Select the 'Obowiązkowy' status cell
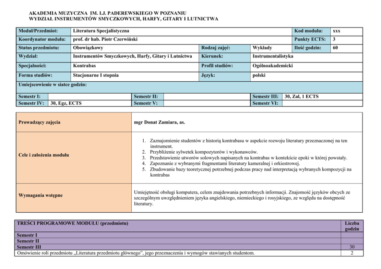The image size is (381, 269). [88, 48]
